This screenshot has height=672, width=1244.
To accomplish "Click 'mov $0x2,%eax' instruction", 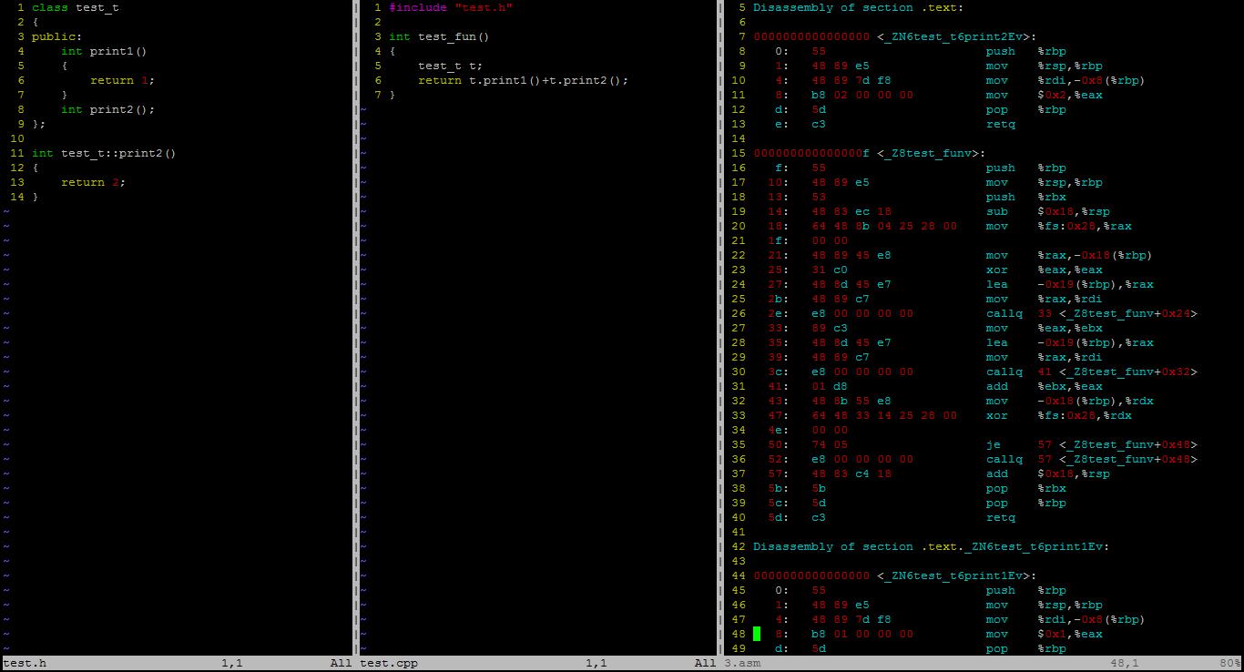I will coord(1044,95).
